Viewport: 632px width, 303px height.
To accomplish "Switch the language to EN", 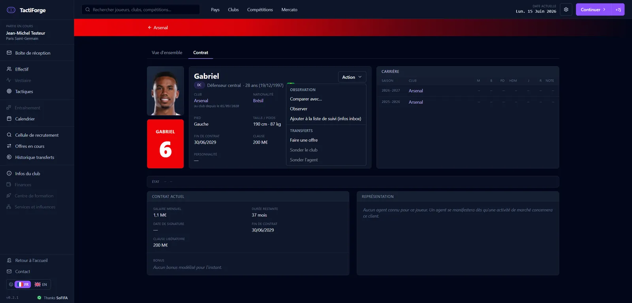I will pyautogui.click(x=41, y=284).
